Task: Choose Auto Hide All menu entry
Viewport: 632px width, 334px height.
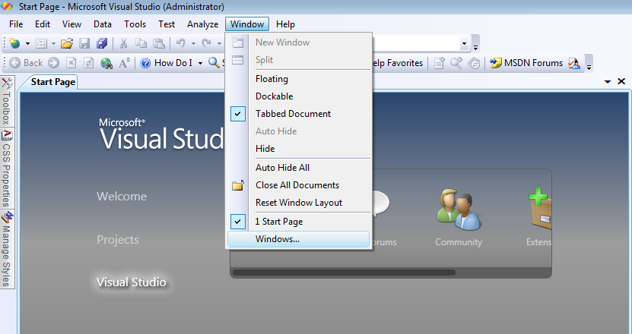Action: click(x=299, y=168)
